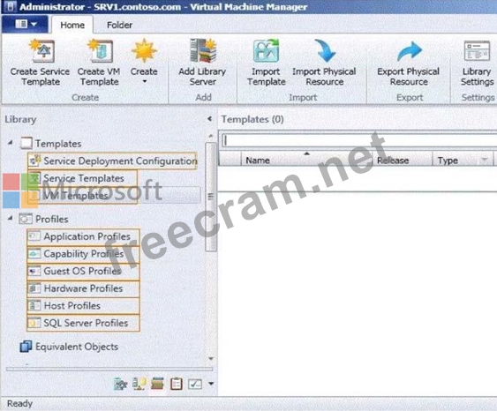The image size is (497, 411).
Task: Open the Type column filter dropdown
Action: pos(485,160)
